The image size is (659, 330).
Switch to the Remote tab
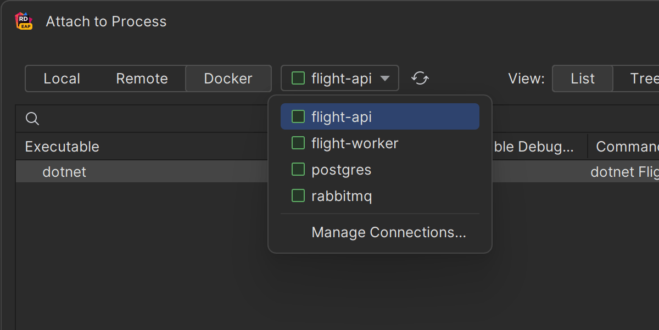pyautogui.click(x=142, y=79)
